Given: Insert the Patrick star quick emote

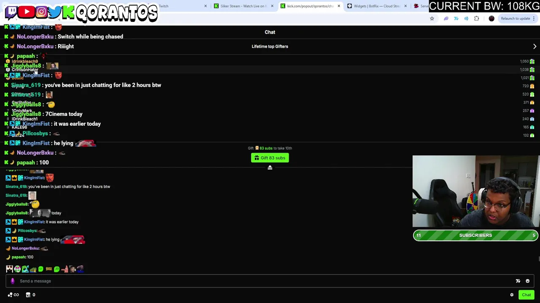Looking at the screenshot, I should 65,269.
